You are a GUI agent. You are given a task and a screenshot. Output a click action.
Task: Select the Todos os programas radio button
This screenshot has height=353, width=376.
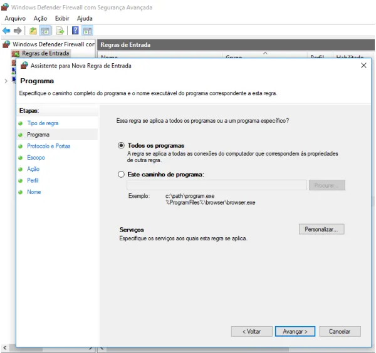click(121, 145)
